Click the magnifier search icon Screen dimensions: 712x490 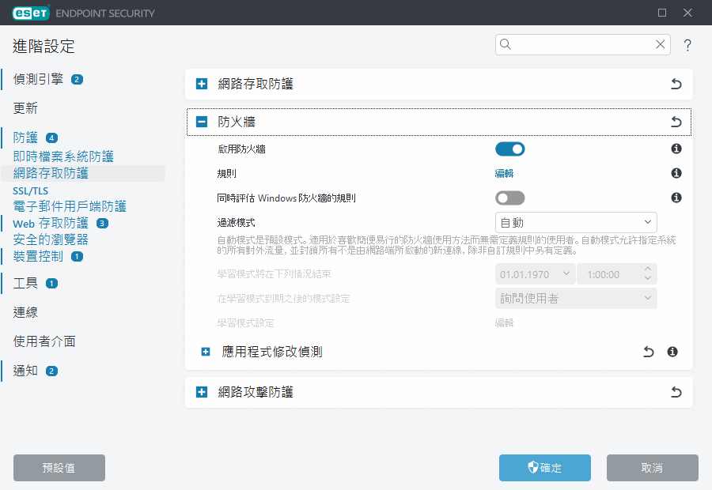point(506,44)
